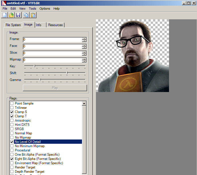Click the Frame number input field
The height and width of the screenshot is (175, 197).
pos(53,39)
